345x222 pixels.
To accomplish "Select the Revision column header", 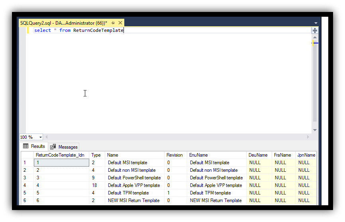I will 174,155.
